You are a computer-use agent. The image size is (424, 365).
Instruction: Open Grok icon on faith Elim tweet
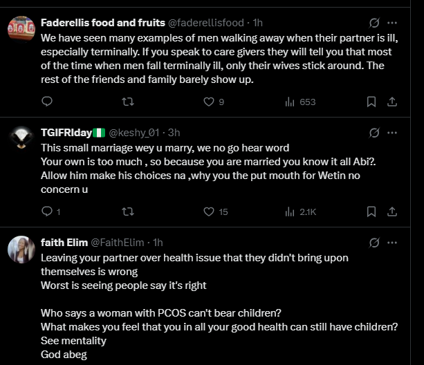point(374,242)
